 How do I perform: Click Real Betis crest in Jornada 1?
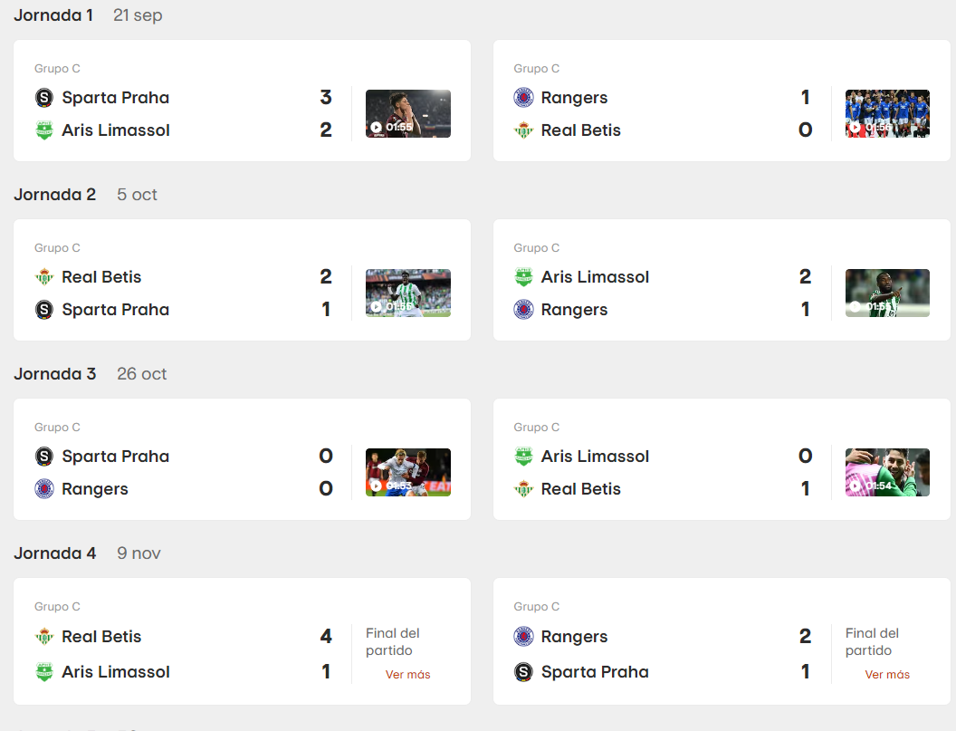[x=523, y=130]
